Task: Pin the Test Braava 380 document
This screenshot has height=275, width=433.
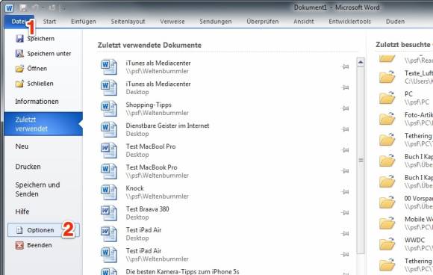Action: [x=345, y=212]
